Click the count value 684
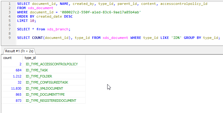Screen dimensions: 223x113 (x=19, y=70)
